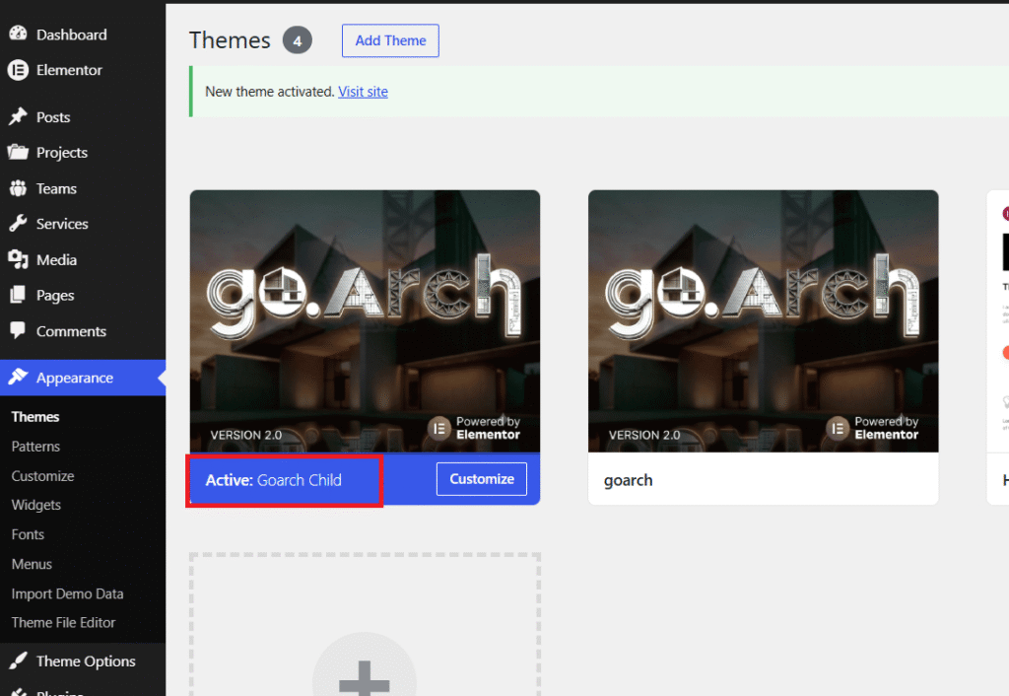
Task: Click the dashed Add New Theme box
Action: tap(365, 624)
